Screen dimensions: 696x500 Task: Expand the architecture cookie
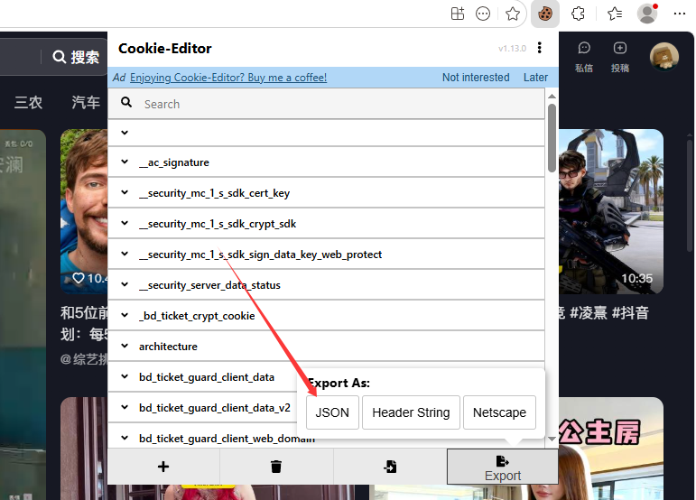(x=326, y=346)
